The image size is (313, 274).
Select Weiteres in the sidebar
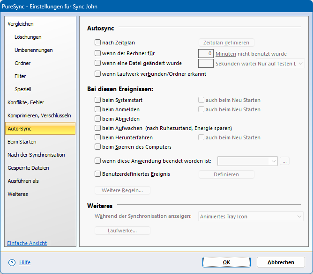[40, 194]
